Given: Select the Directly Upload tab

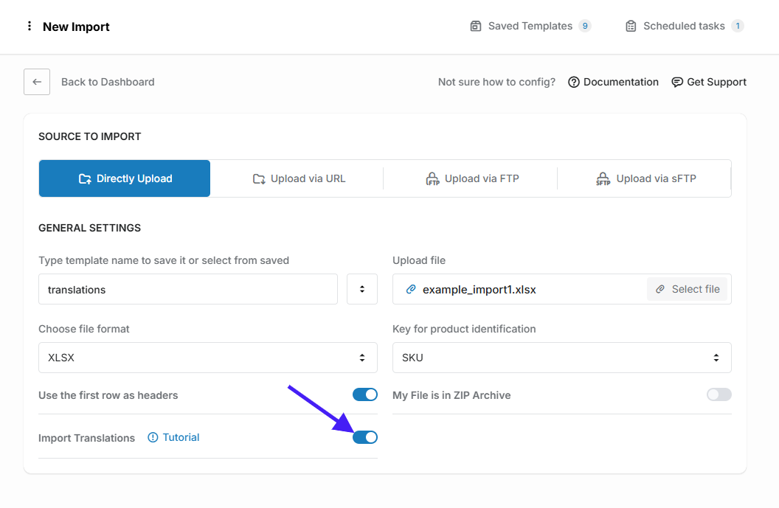Looking at the screenshot, I should [125, 178].
